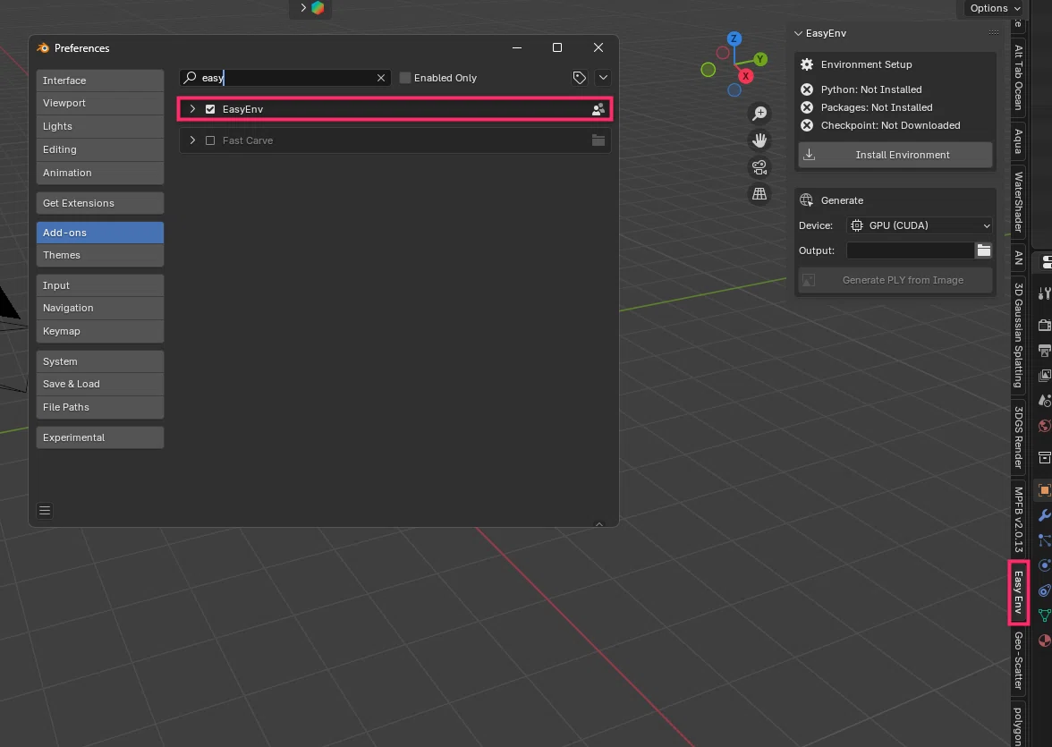1052x747 pixels.
Task: Toggle the Enabled Only checkbox
Action: (404, 78)
